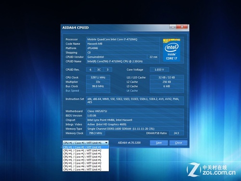
Task: Click the empty Bus Speed value field
Action: tap(98, 91)
